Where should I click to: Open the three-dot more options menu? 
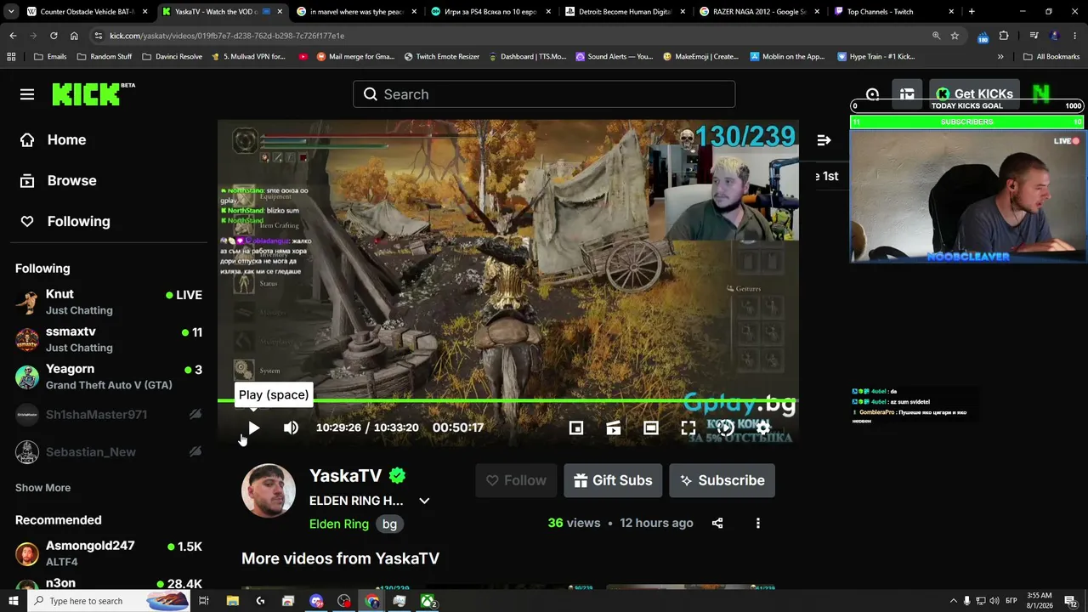point(758,523)
